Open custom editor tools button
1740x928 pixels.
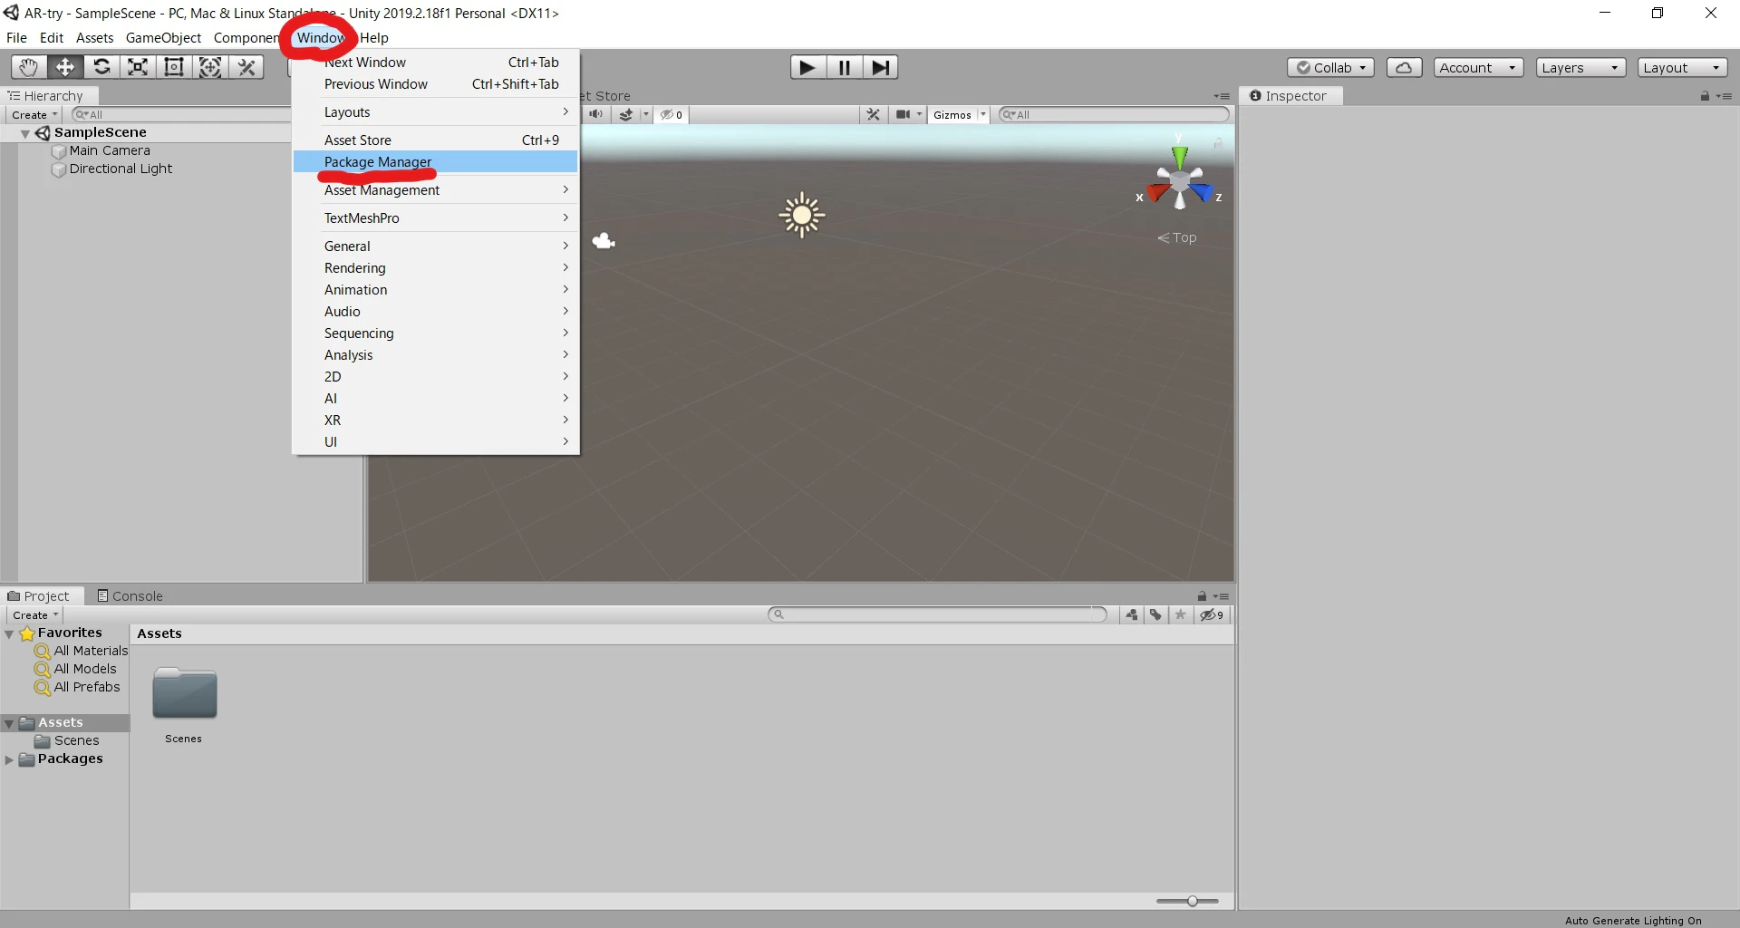point(246,67)
